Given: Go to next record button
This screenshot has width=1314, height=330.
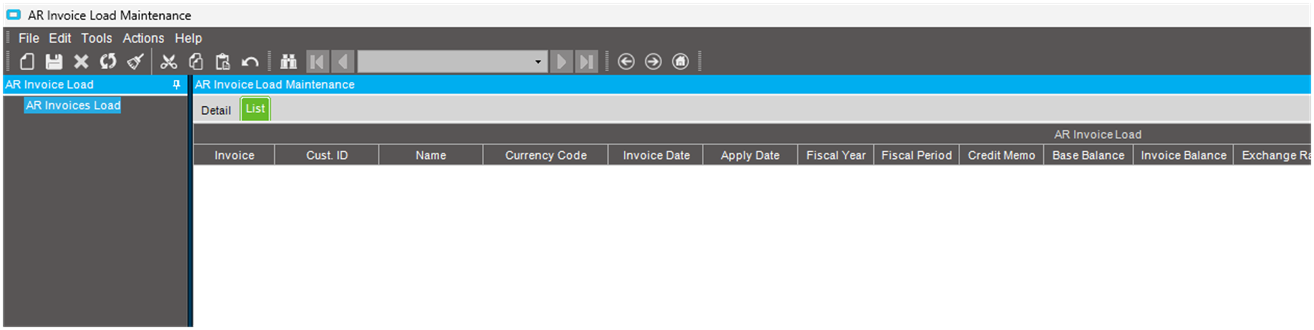Looking at the screenshot, I should [561, 62].
